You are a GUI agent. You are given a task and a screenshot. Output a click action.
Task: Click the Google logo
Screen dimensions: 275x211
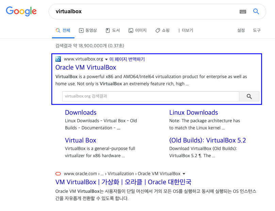tap(21, 12)
